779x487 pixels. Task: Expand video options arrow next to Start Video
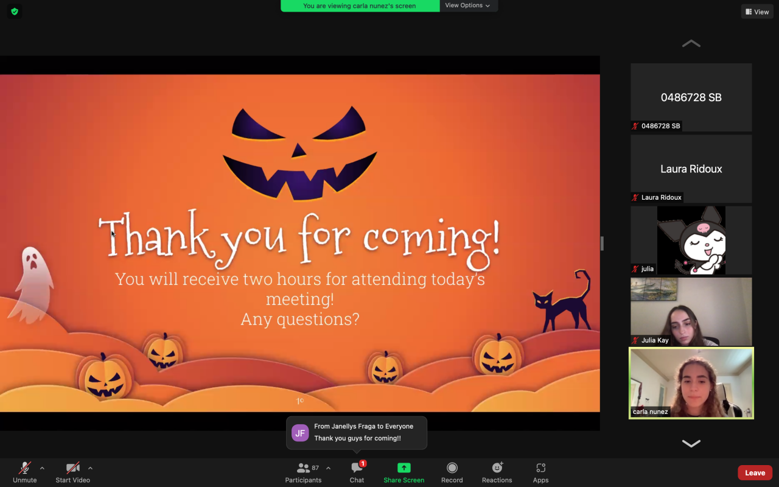[x=90, y=468]
